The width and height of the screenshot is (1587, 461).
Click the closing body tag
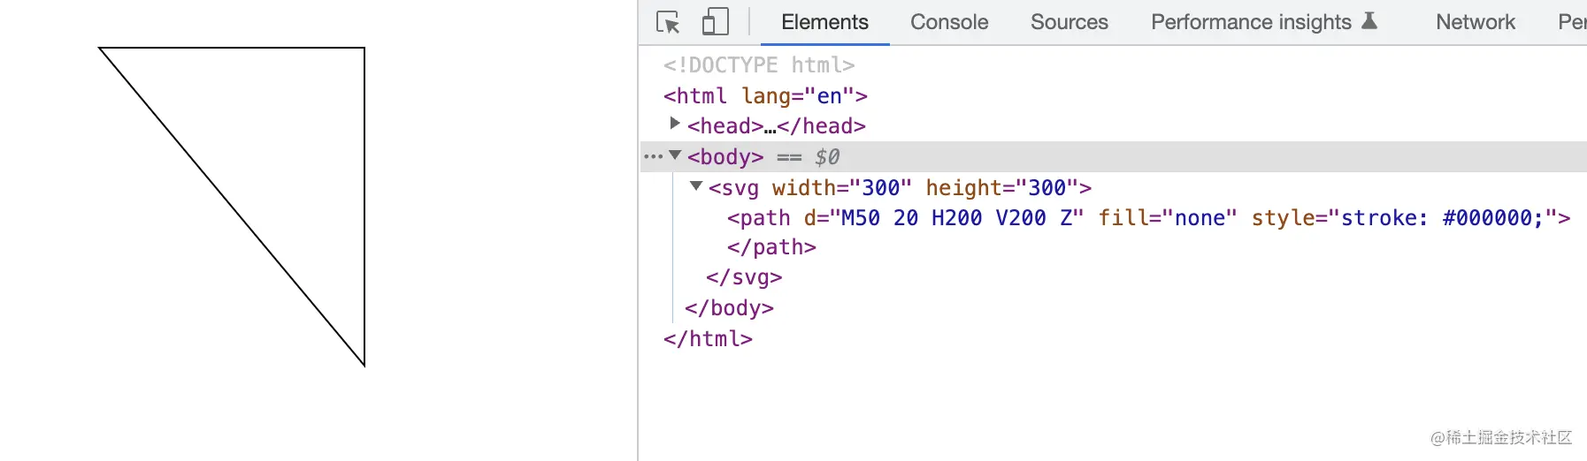(x=729, y=308)
